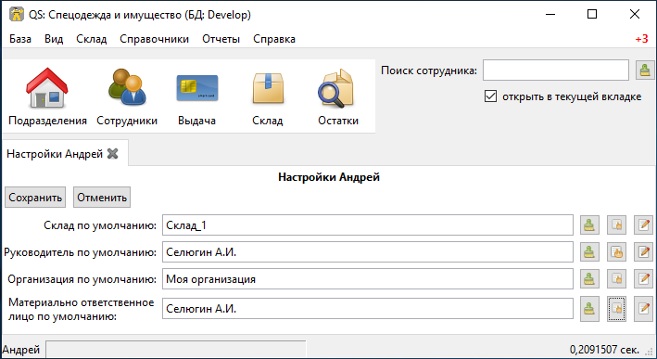
Task: Open the Вид menu
Action: (x=54, y=39)
